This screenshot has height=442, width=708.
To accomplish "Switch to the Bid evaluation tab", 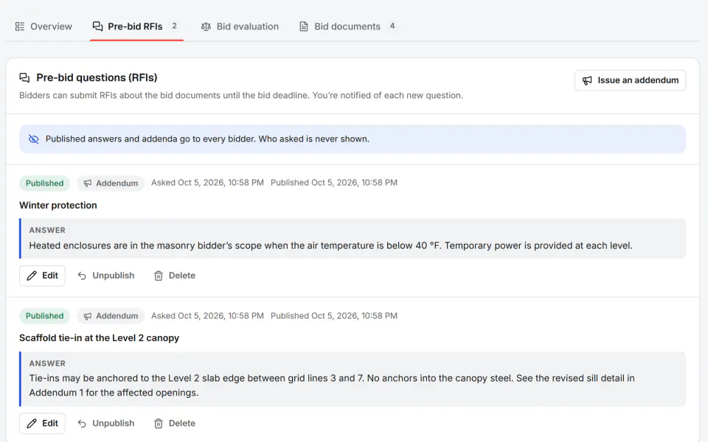I will pyautogui.click(x=240, y=27).
